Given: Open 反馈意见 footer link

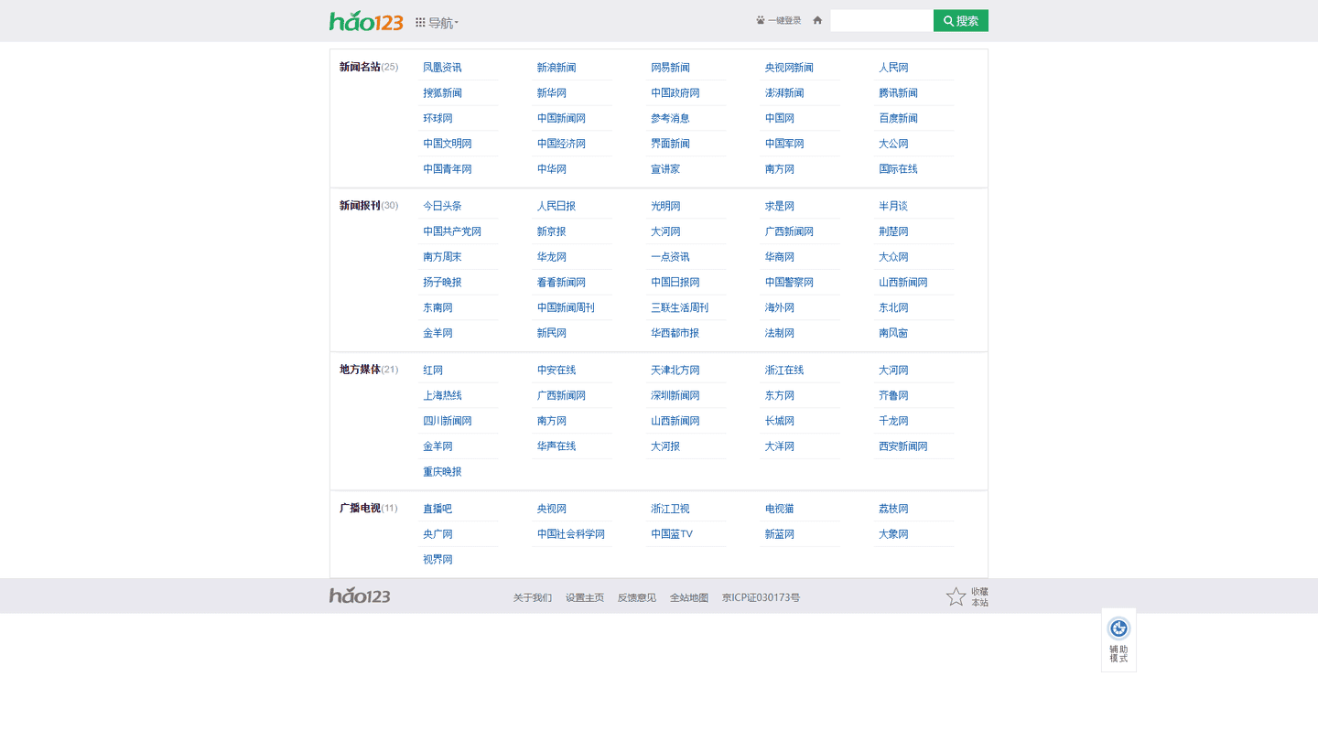Looking at the screenshot, I should (x=637, y=597).
